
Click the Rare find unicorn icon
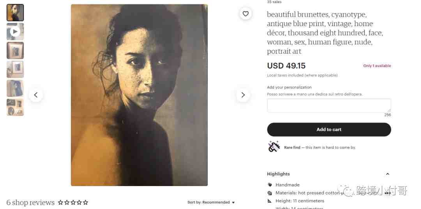click(x=274, y=147)
